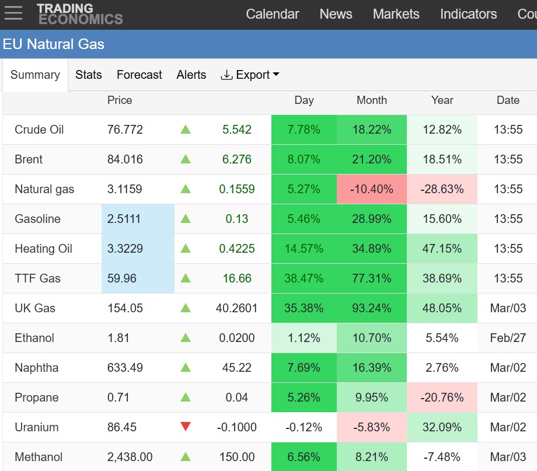Select the Alerts tab
The image size is (537, 471).
(x=191, y=75)
